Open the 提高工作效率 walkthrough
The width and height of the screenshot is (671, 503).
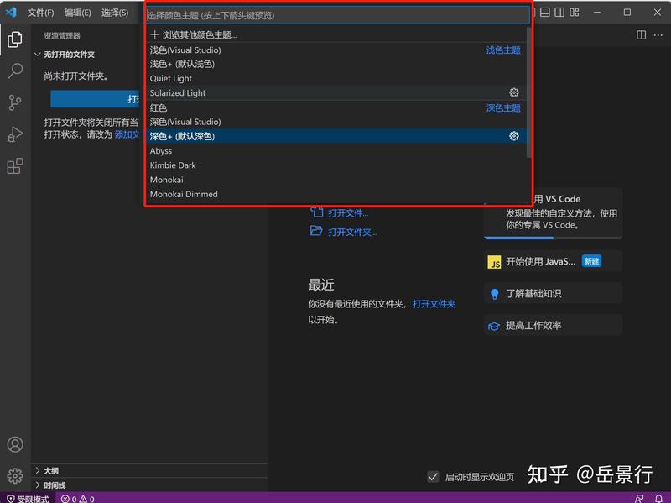(x=553, y=326)
